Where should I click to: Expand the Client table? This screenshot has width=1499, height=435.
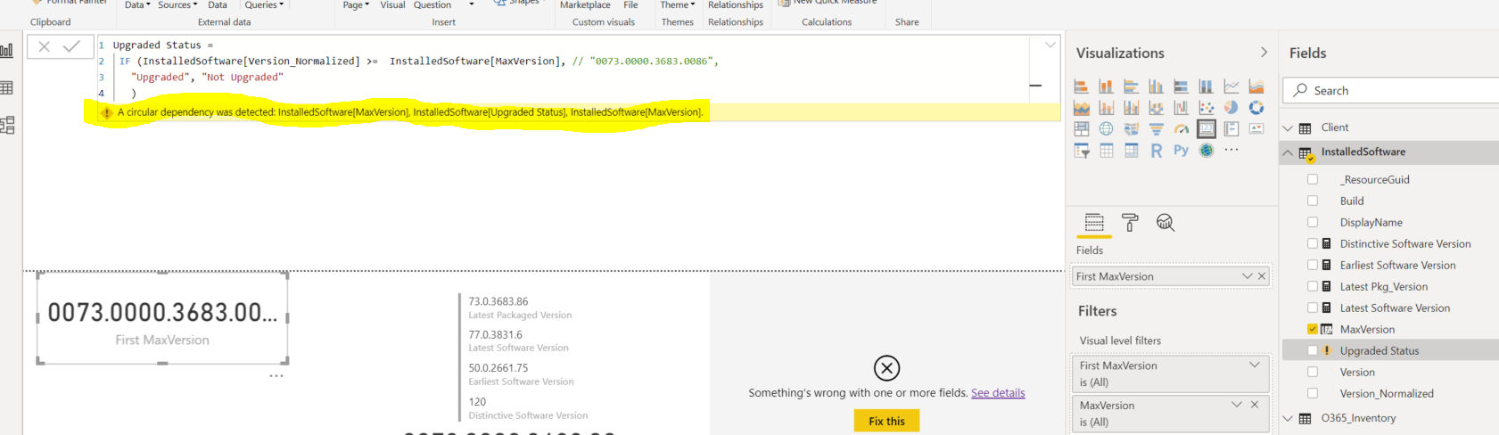click(x=1288, y=128)
